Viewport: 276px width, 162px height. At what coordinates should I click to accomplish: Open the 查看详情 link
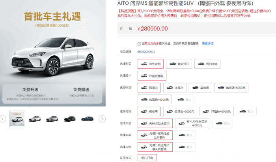coord(207,43)
